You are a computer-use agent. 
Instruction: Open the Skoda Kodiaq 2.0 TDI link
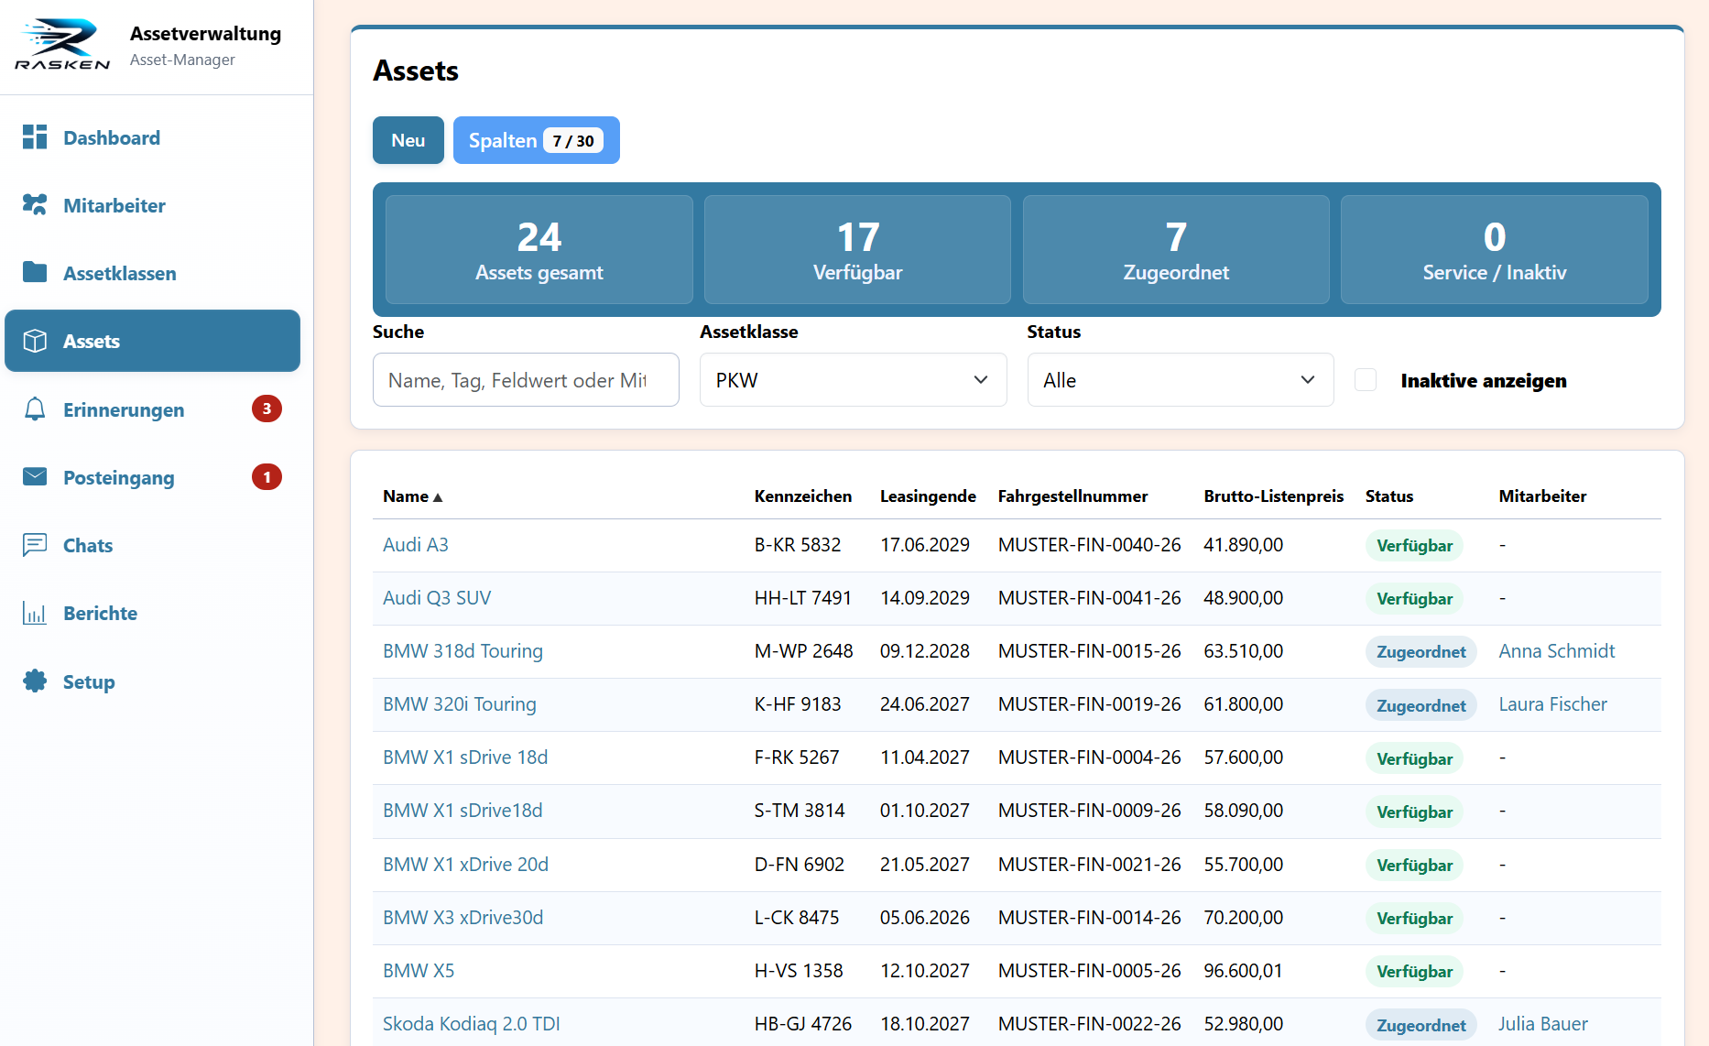tap(472, 1024)
